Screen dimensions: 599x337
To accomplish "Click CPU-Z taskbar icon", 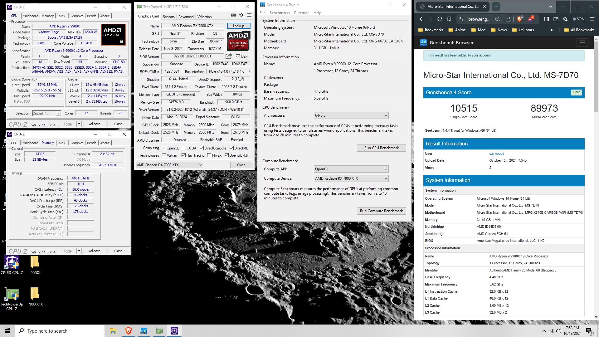I will 174,331.
